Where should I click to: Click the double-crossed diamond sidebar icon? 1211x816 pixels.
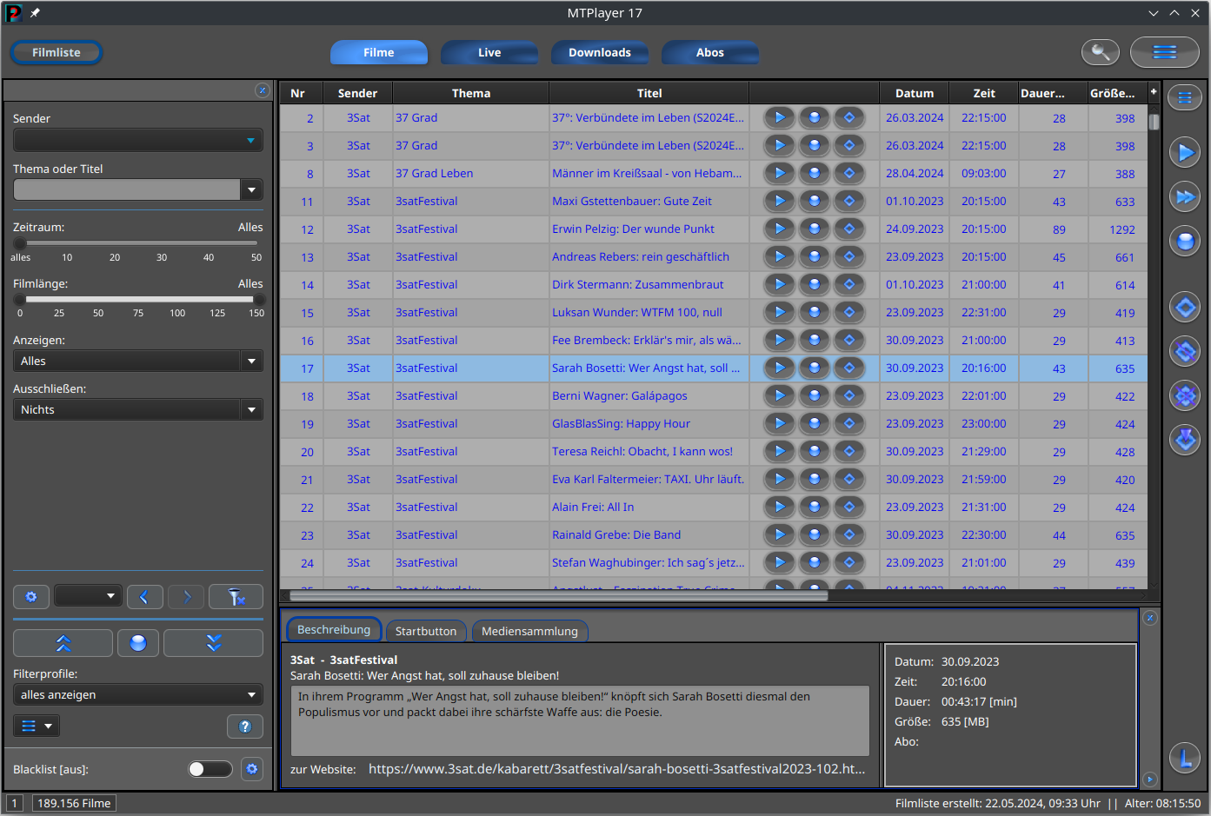[x=1184, y=395]
